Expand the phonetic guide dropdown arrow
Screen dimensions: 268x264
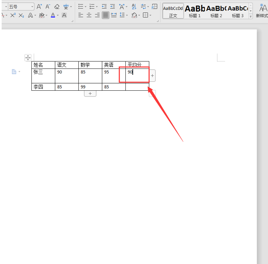[71, 7]
